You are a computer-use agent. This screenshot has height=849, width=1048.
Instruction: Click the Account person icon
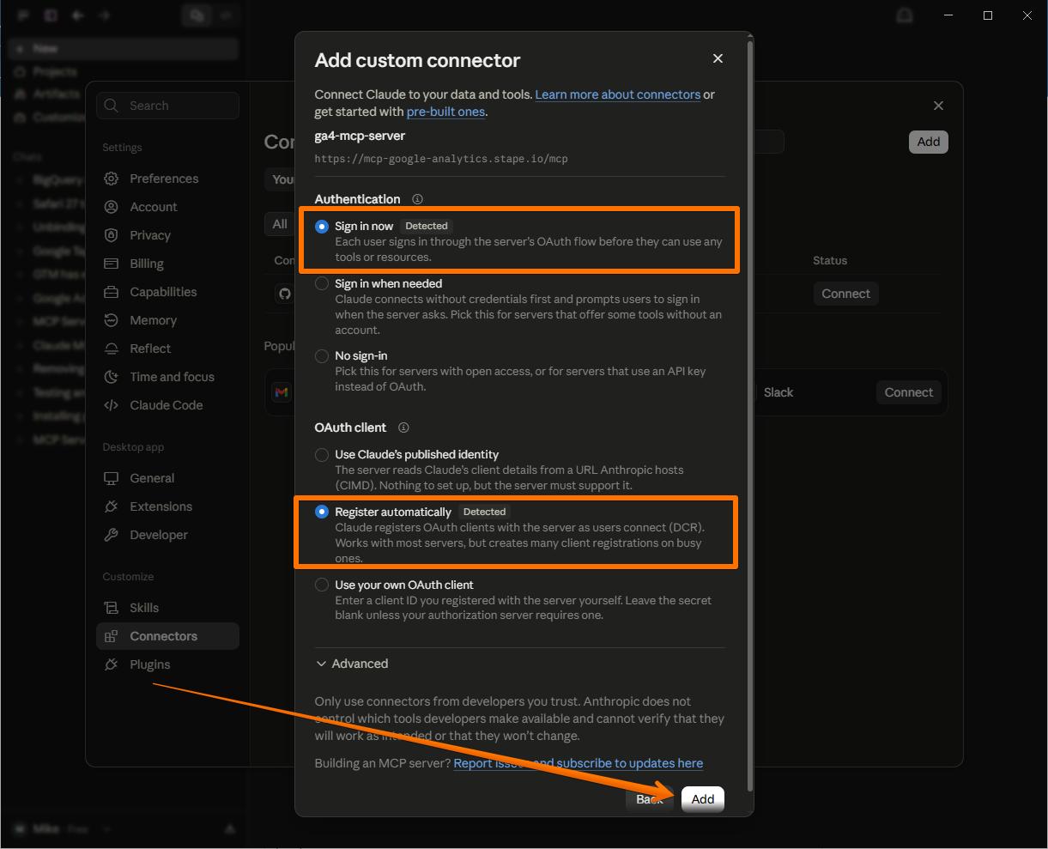(111, 207)
